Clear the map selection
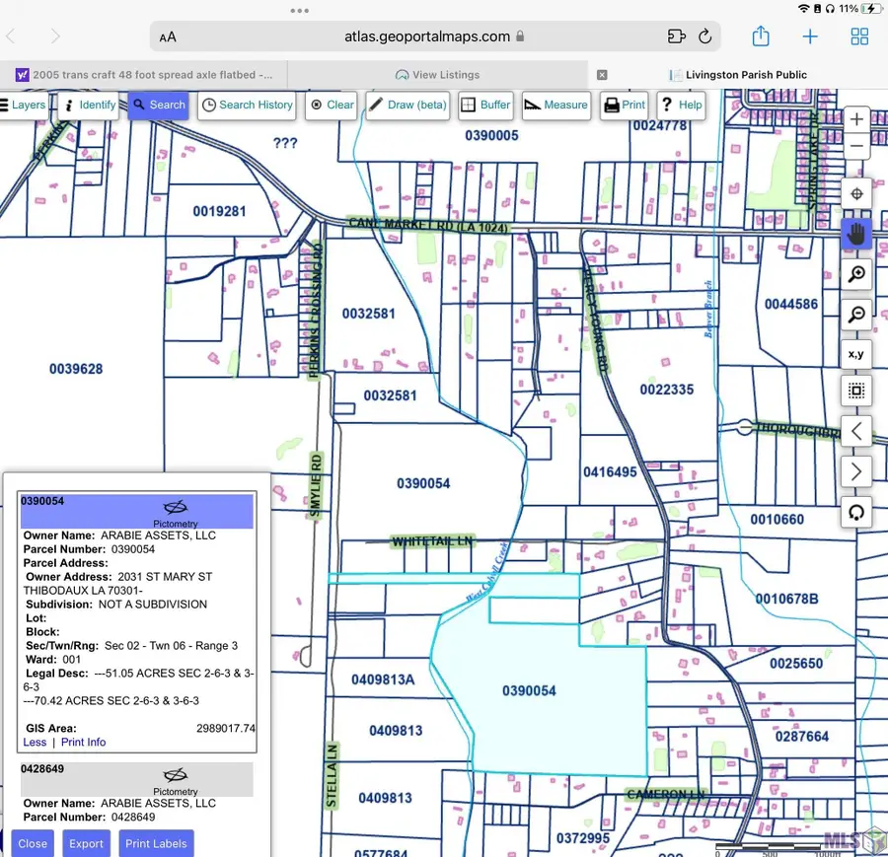Image resolution: width=888 pixels, height=857 pixels. (332, 105)
